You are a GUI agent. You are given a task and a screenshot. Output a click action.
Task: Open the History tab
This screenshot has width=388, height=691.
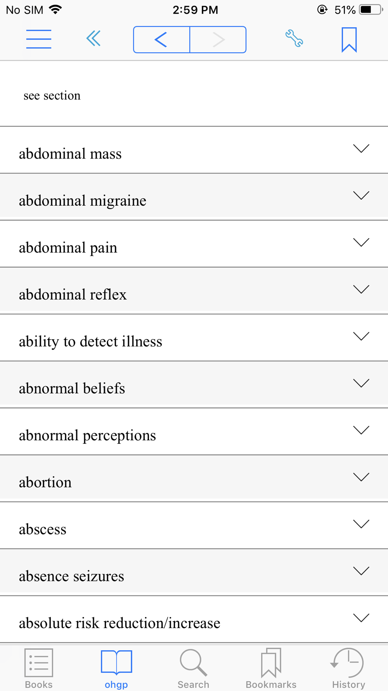click(348, 668)
